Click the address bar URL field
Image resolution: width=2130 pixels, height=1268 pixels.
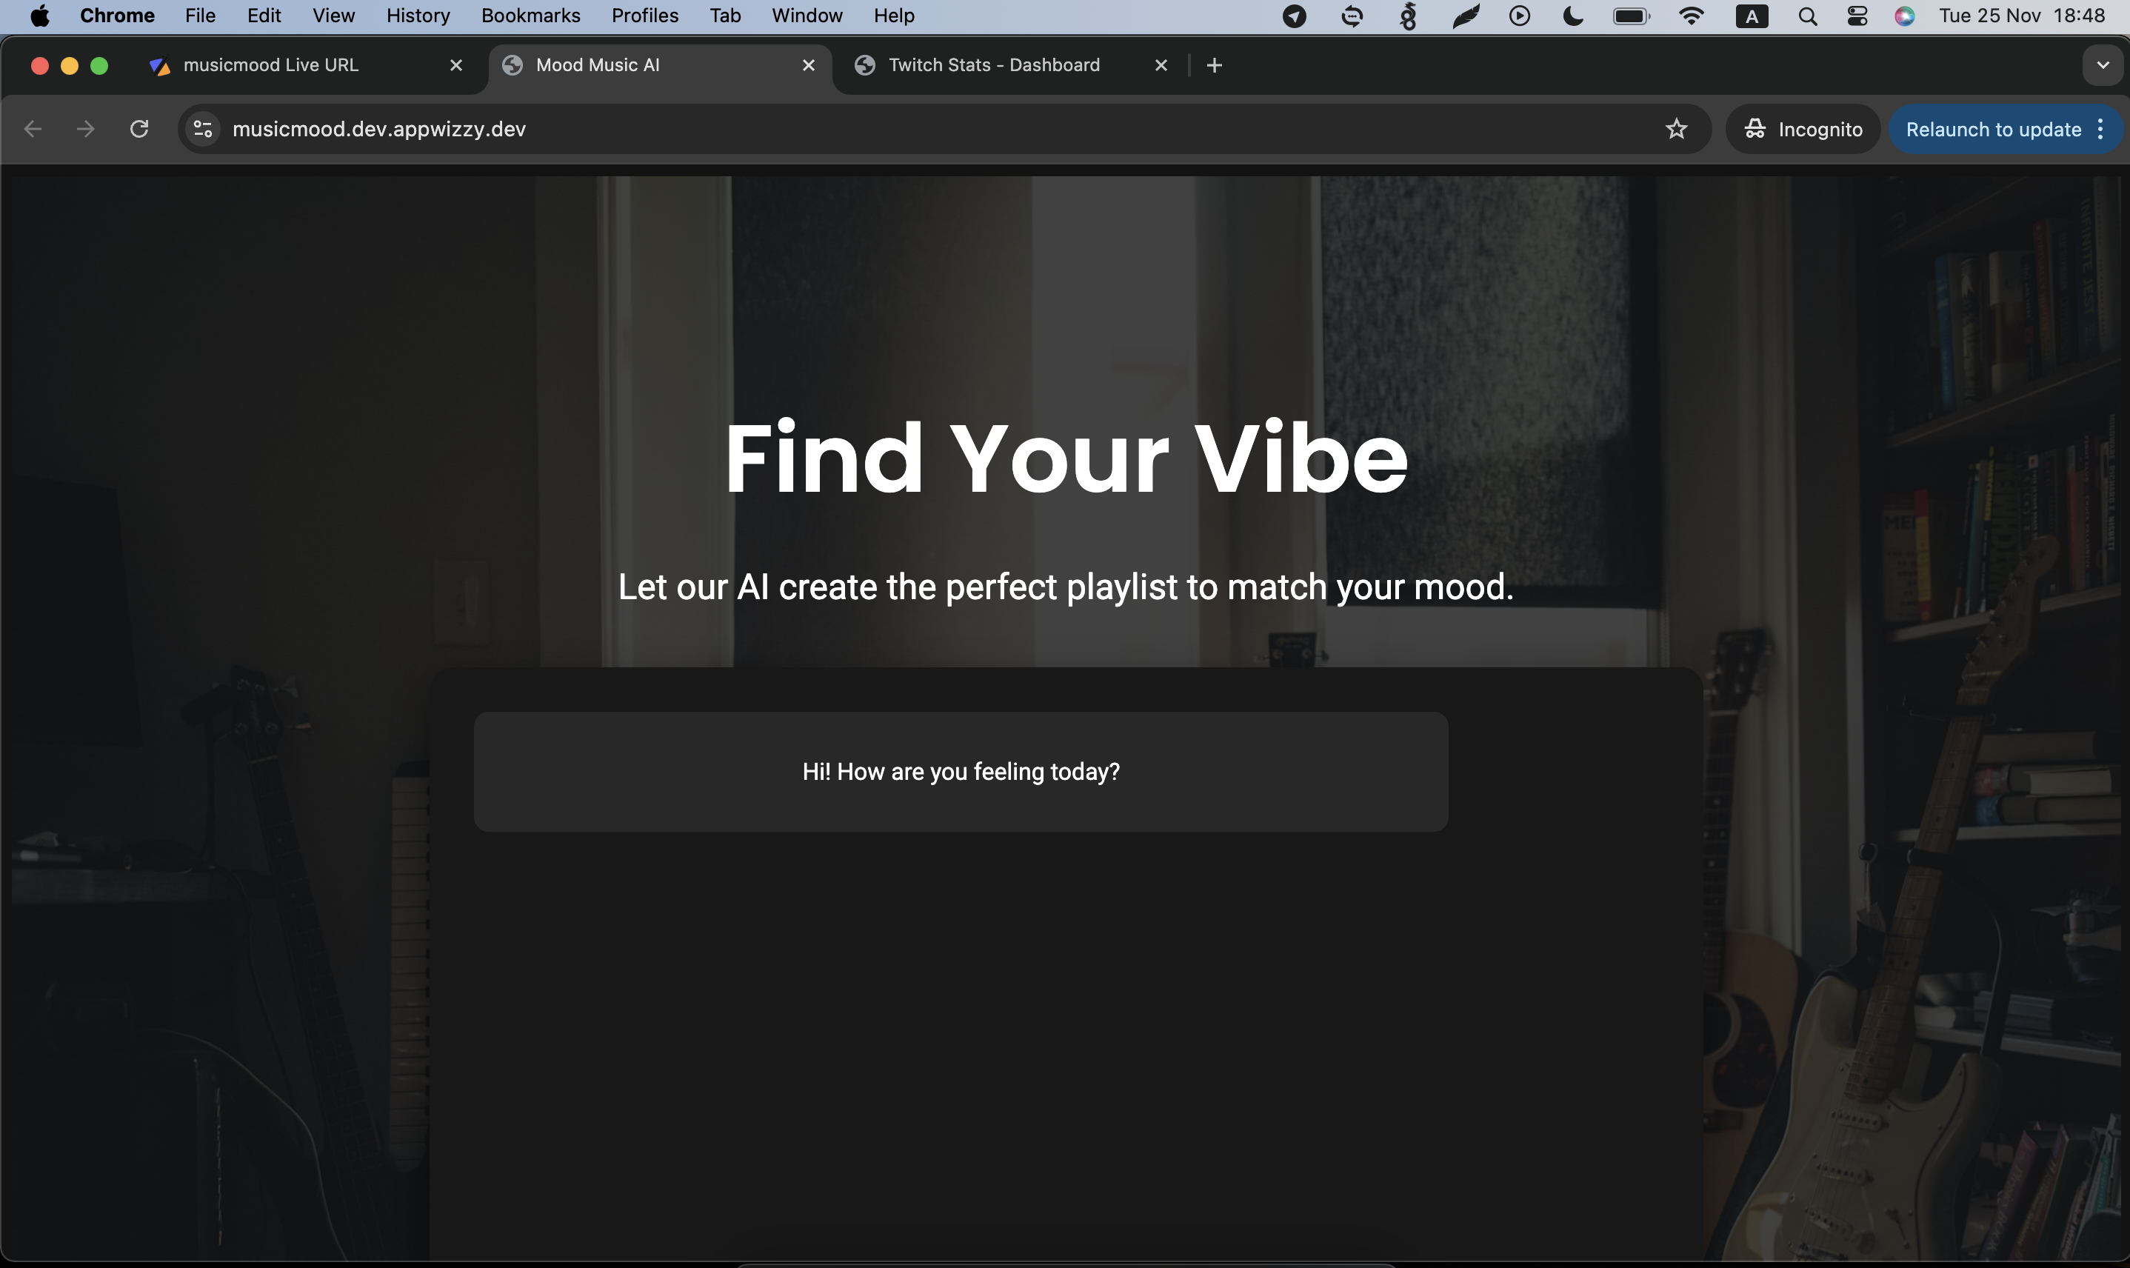(x=855, y=129)
